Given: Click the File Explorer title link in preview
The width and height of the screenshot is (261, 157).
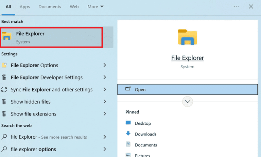Looking at the screenshot, I should click(x=188, y=58).
